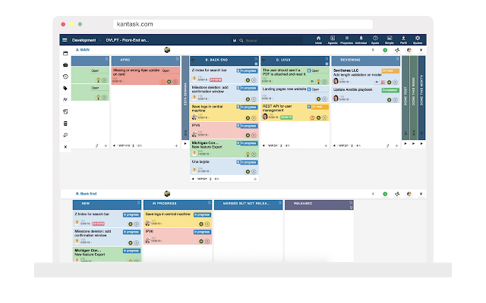Open the history clock icon in sidebar
The image size is (486, 303).
coord(65,77)
